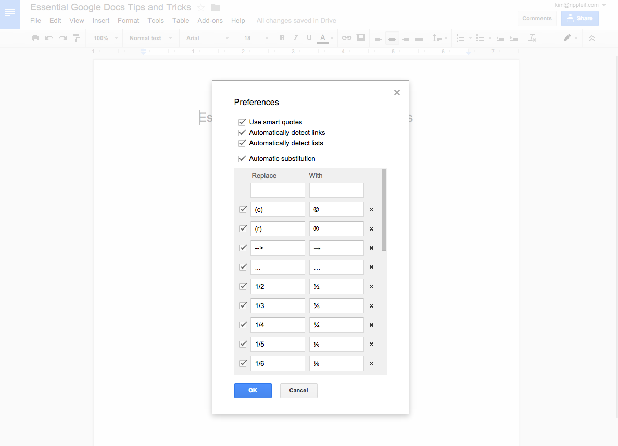Toggle the --> substitution checkbox

pos(243,248)
